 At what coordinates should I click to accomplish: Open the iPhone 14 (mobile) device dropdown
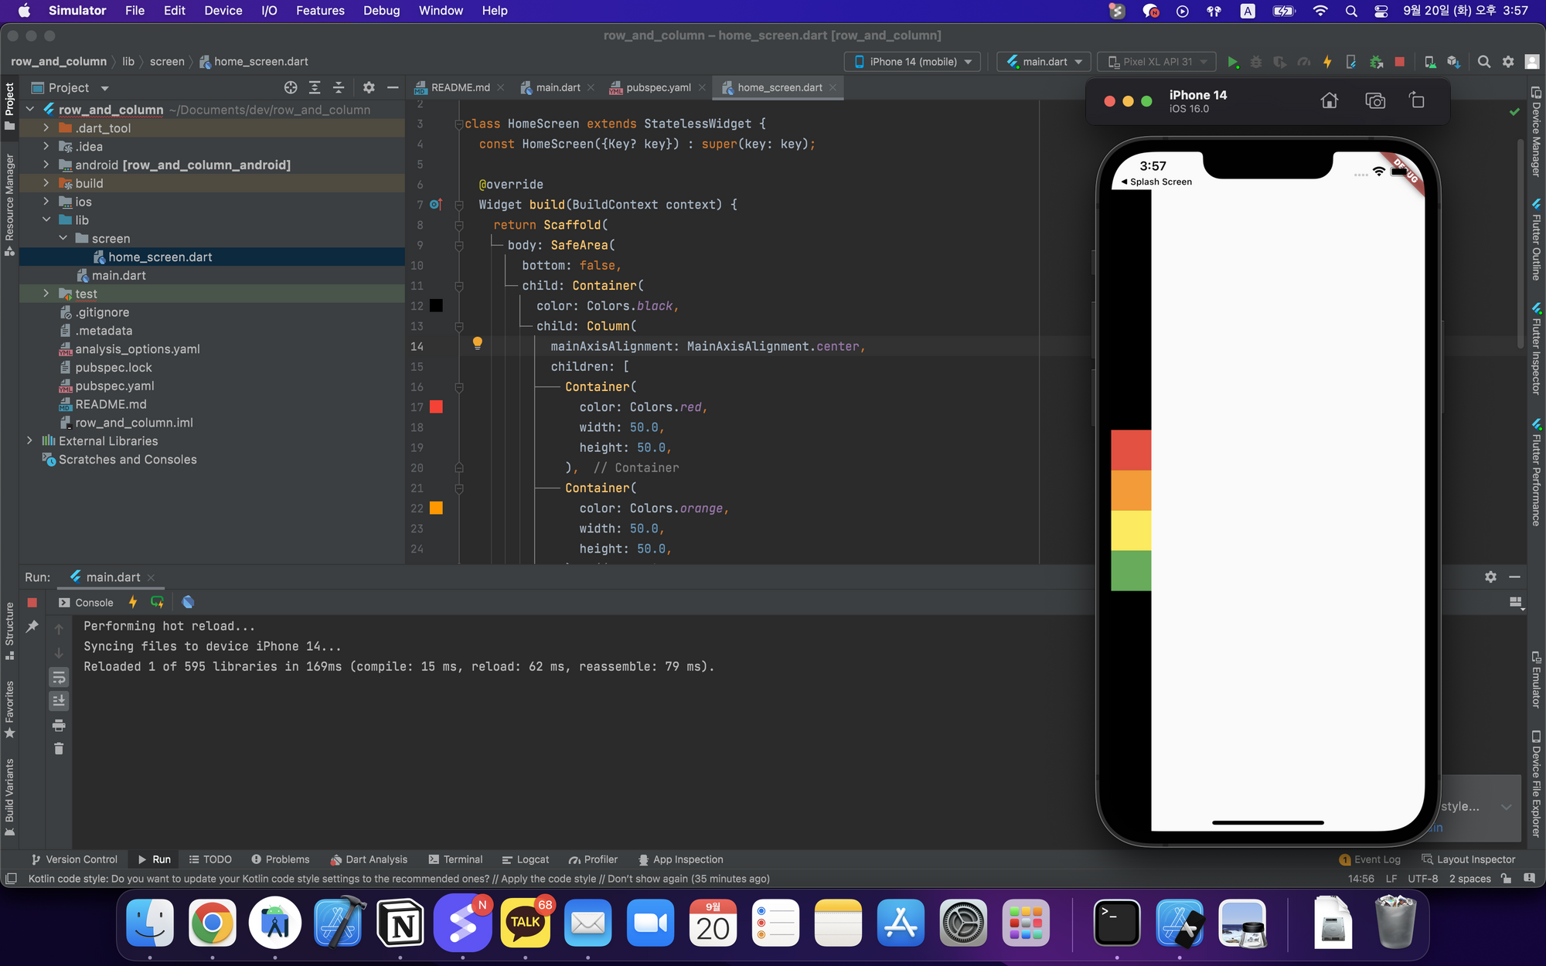(913, 62)
